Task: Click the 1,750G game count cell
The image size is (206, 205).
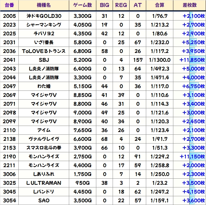Action: (x=83, y=174)
